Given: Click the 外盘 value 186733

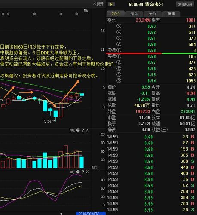Looking at the screenshot, I should coord(143,111).
